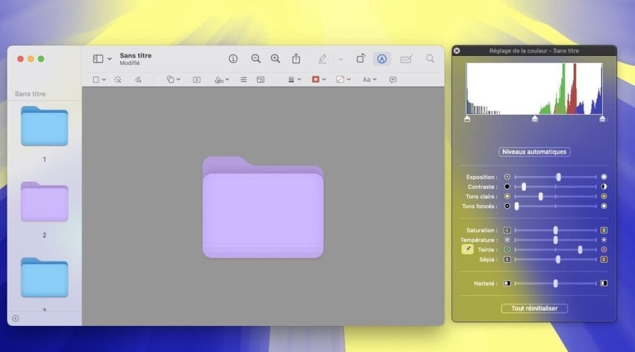Toggle the Markup toolbar button
This screenshot has width=635, height=352.
382,59
